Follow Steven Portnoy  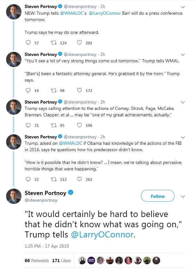[158, 196]
